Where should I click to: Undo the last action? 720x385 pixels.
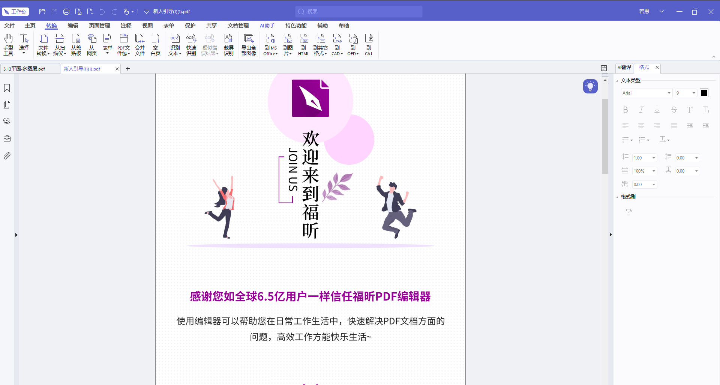(x=102, y=12)
